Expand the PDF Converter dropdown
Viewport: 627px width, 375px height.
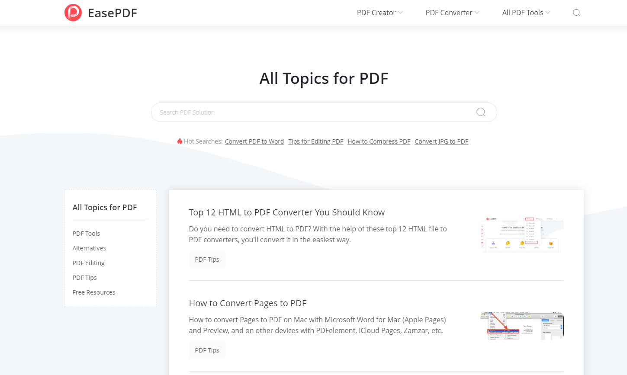[x=452, y=13]
